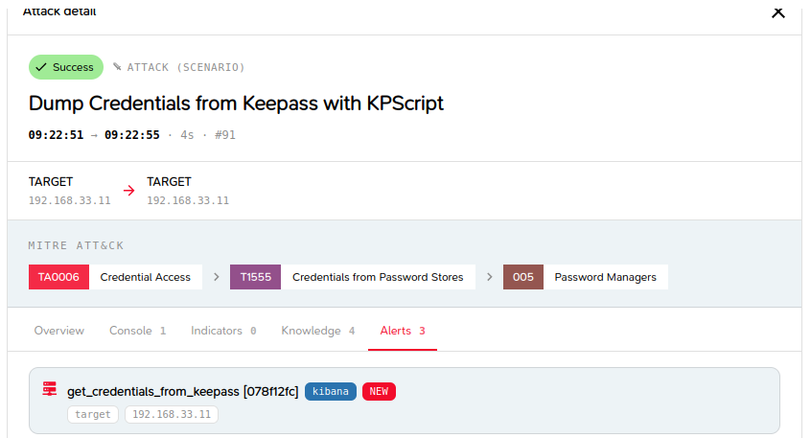Screen dimensions: 811x438
Task: Click the red arrow between targets
Action: (x=128, y=191)
